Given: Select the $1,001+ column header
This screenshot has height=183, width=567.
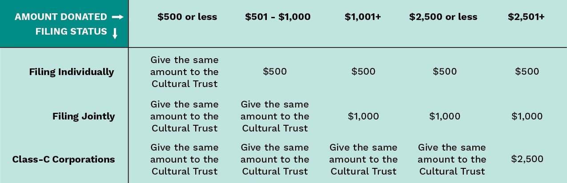Looking at the screenshot, I should coord(363,17).
